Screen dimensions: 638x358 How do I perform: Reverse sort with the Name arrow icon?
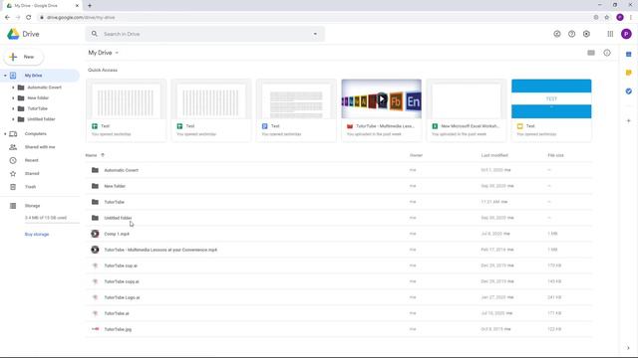[x=103, y=155]
